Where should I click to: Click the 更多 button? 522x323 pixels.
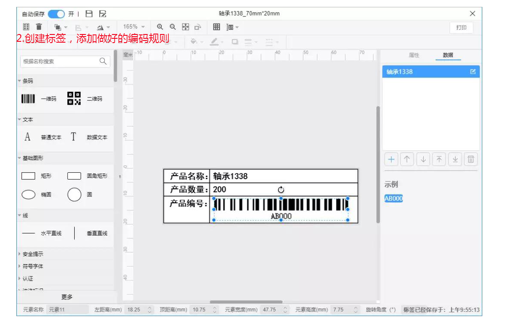pyautogui.click(x=67, y=297)
